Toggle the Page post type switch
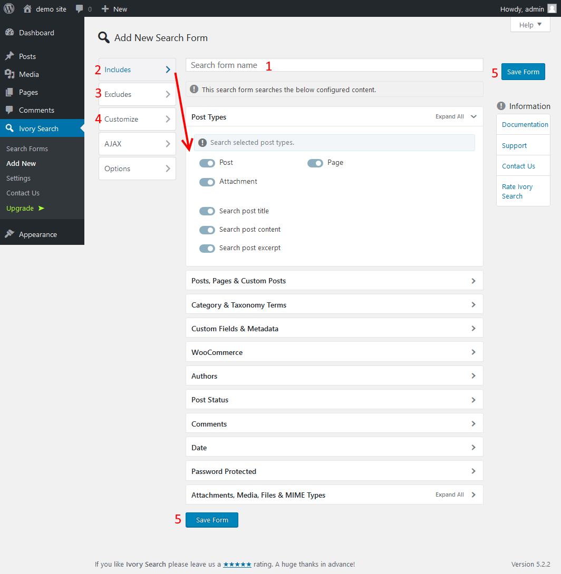The height and width of the screenshot is (574, 561). pos(315,163)
